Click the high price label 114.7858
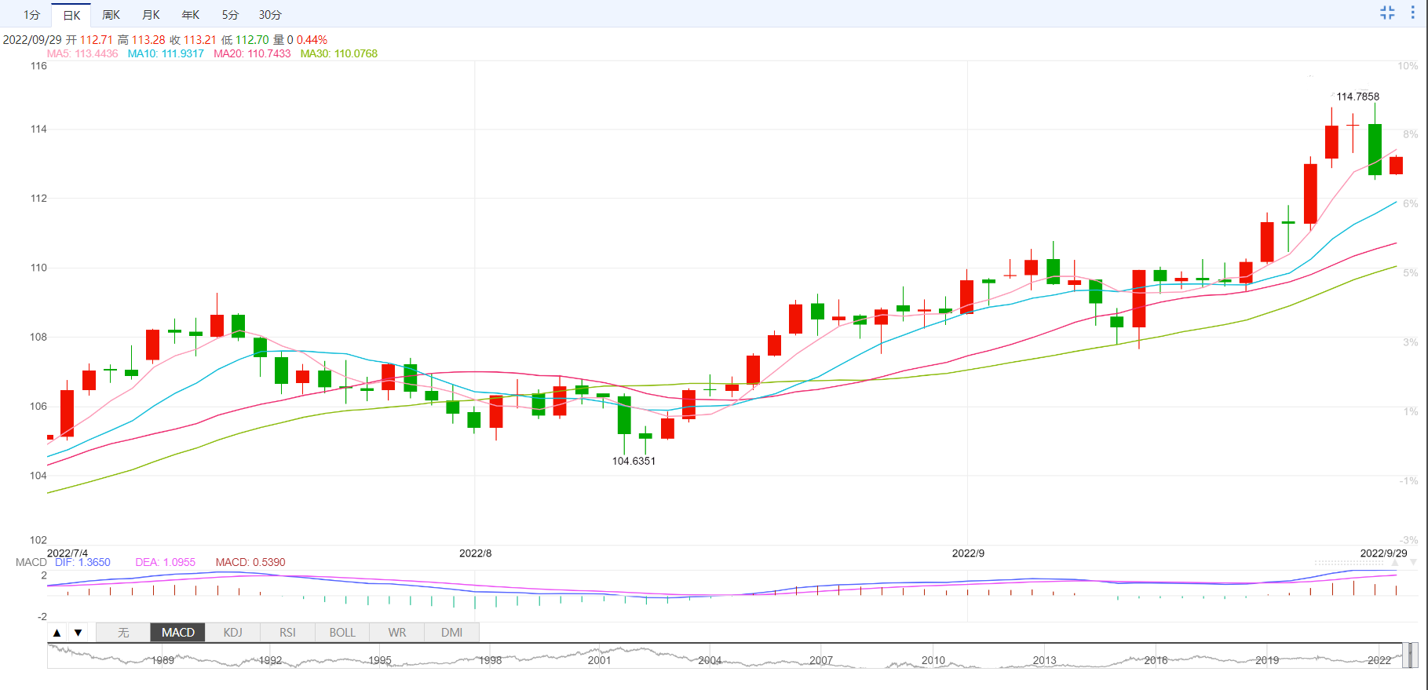 (1357, 97)
